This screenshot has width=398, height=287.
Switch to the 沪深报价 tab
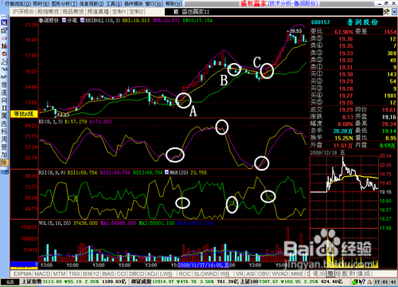click(23, 11)
